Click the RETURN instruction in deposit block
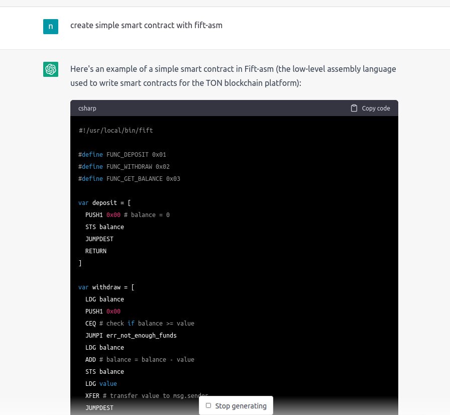 pyautogui.click(x=96, y=251)
